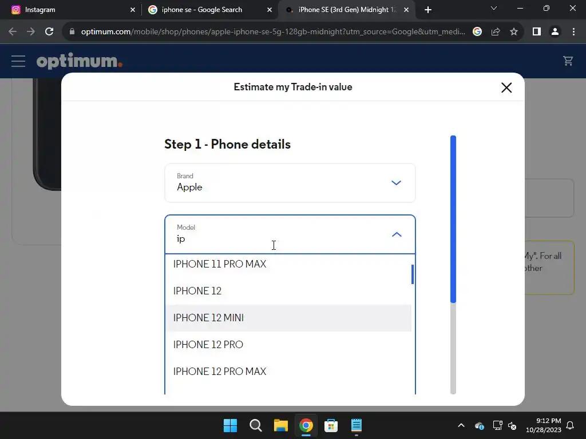Open Windows taskbar search

click(256, 425)
